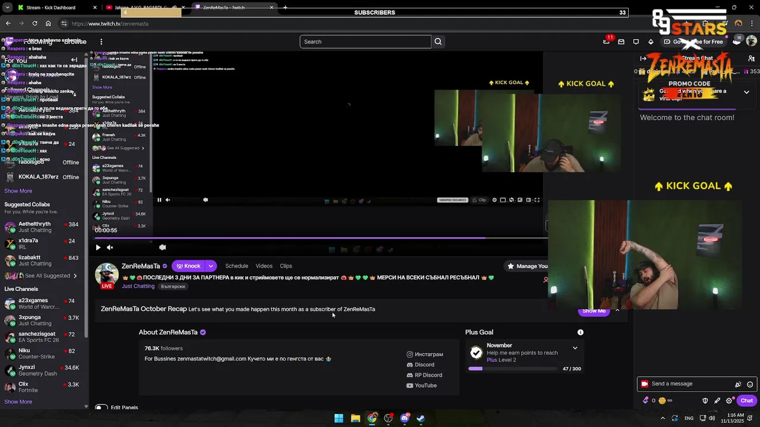Click the Get Bits diamond icon in top bar
760x427 pixels.
[x=651, y=42]
